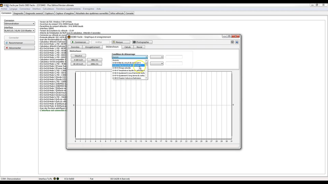Open the Connexion mode dropdown Démonstration
The image size is (328, 184).
click(19, 24)
